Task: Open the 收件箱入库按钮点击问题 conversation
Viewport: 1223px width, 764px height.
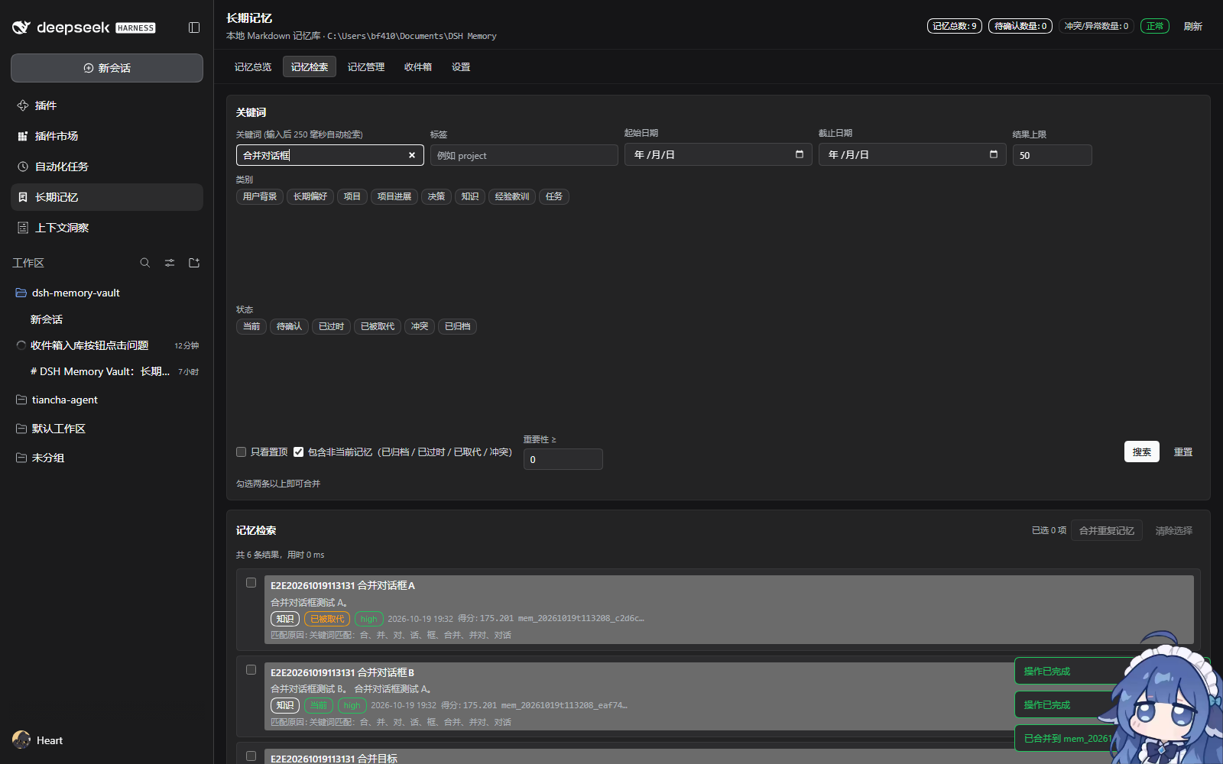Action: pos(107,345)
